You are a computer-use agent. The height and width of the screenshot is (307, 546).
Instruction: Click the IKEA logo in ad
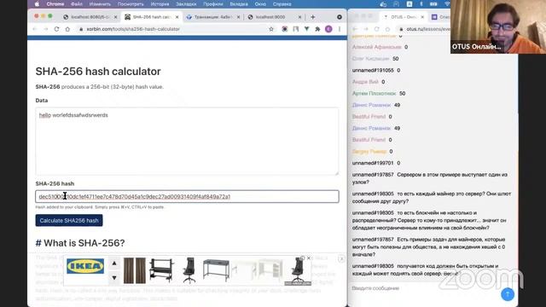click(85, 266)
